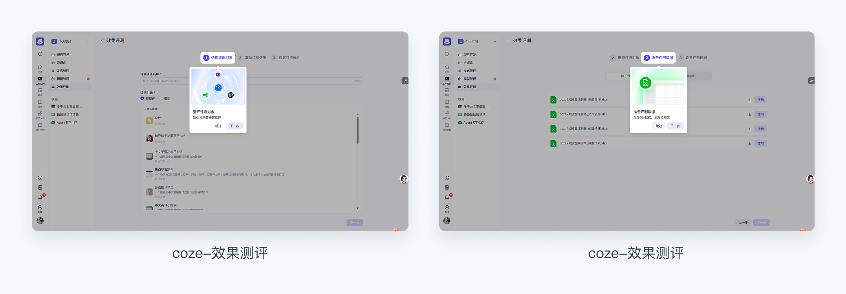Click the agent list vertical scrollbar thumb

pos(357,130)
